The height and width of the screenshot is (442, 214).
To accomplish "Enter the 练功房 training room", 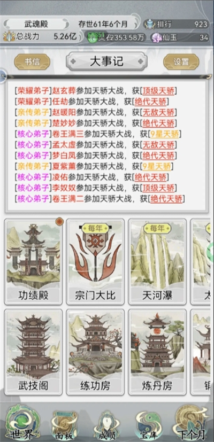I will coord(95,352).
